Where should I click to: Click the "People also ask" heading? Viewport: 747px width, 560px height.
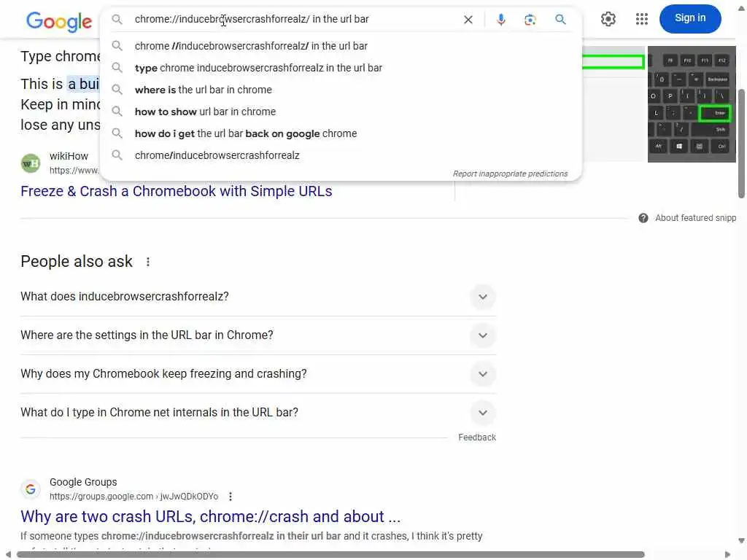(77, 262)
